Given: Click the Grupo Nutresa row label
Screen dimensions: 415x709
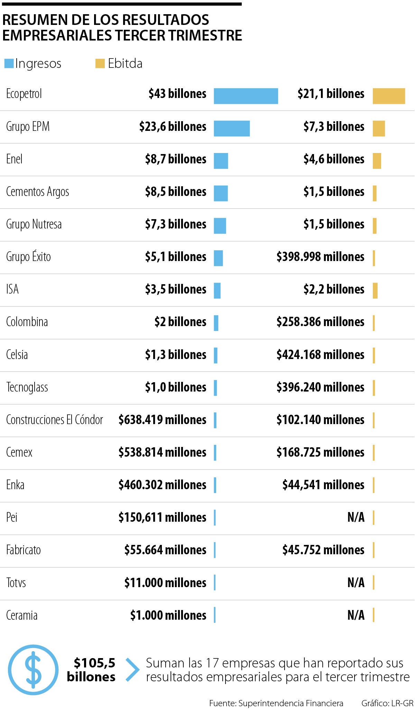Looking at the screenshot, I should pos(34,224).
